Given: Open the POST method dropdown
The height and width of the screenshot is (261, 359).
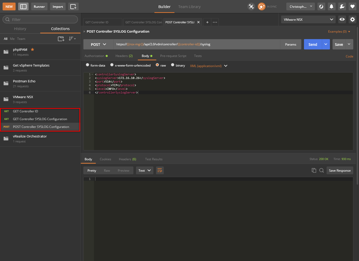Looking at the screenshot, I should [98, 45].
